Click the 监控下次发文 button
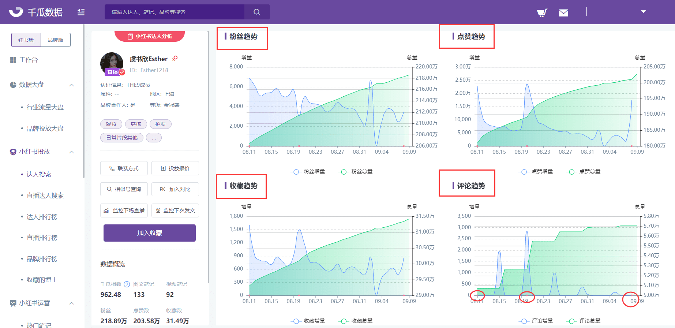The image size is (675, 328). [175, 210]
